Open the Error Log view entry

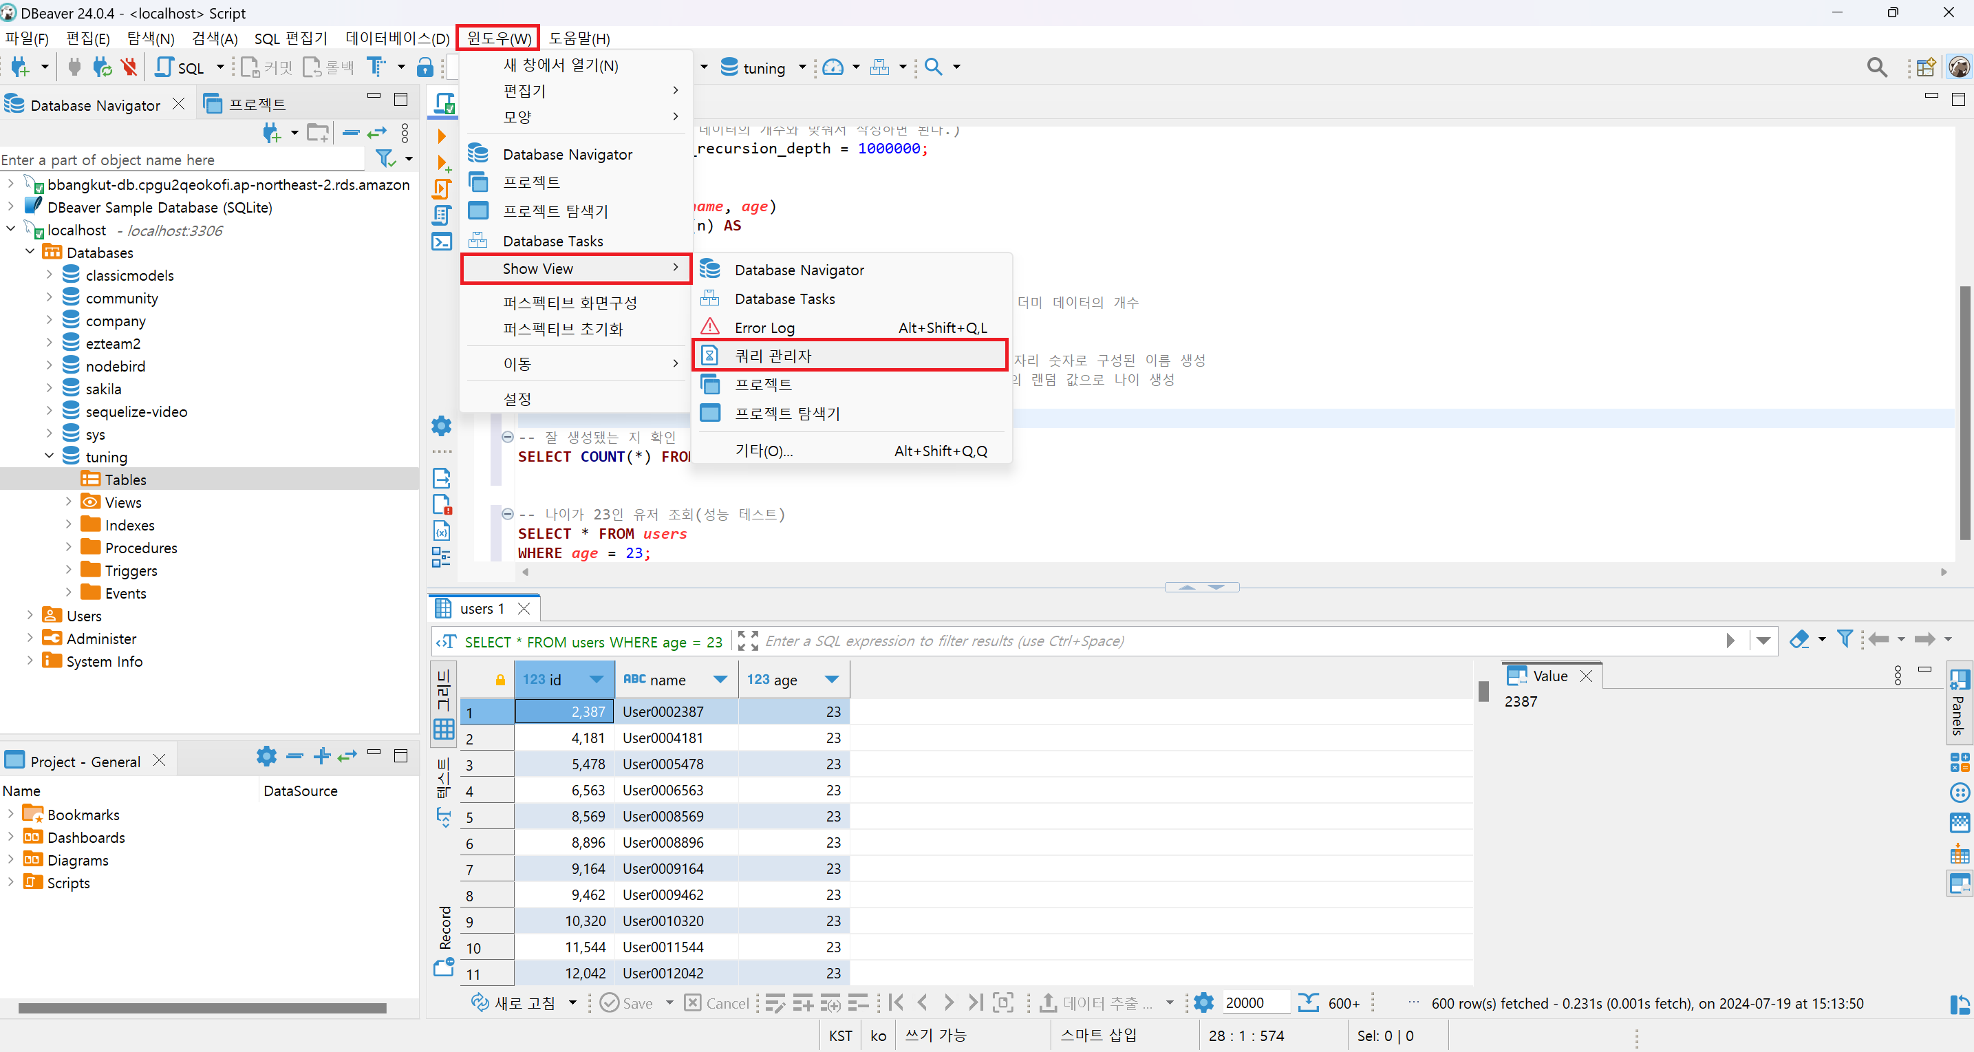(x=764, y=328)
